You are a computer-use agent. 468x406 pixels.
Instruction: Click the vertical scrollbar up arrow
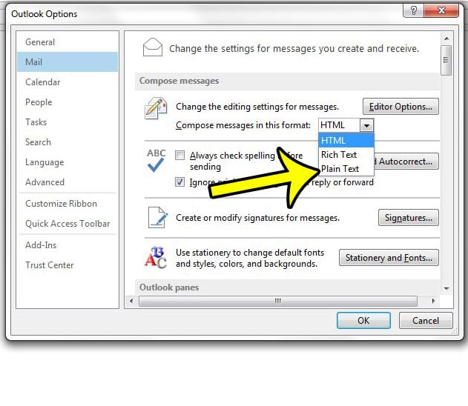(446, 39)
